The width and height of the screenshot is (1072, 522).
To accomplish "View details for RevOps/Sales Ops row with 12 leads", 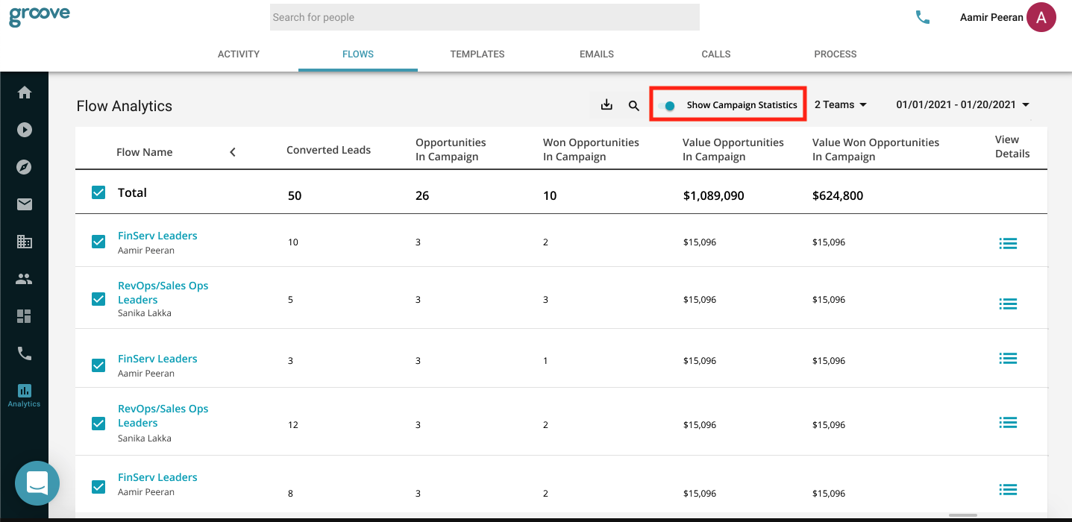I will coord(1008,423).
